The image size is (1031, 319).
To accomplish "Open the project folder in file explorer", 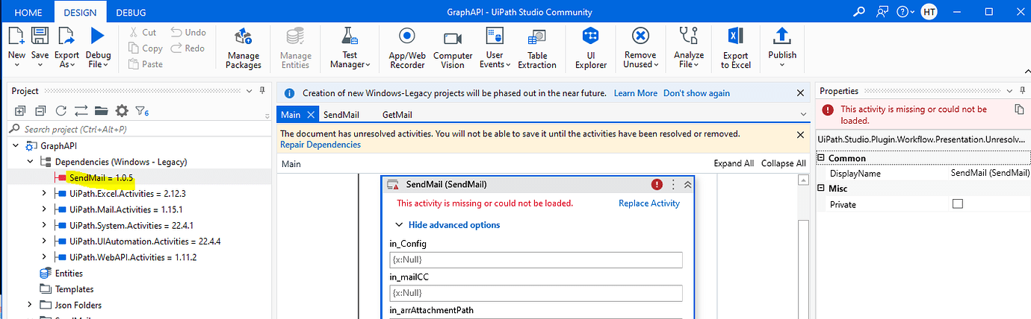I will [102, 110].
